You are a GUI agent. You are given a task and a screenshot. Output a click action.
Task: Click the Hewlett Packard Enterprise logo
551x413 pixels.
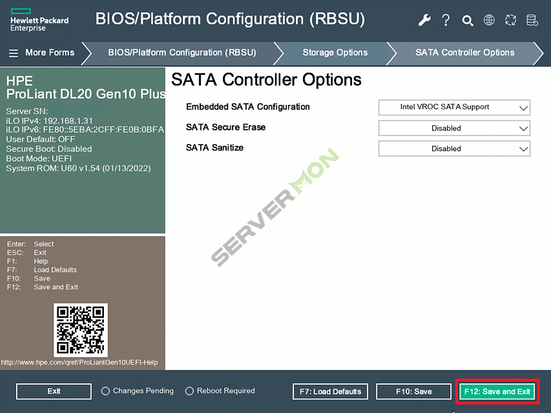point(39,20)
